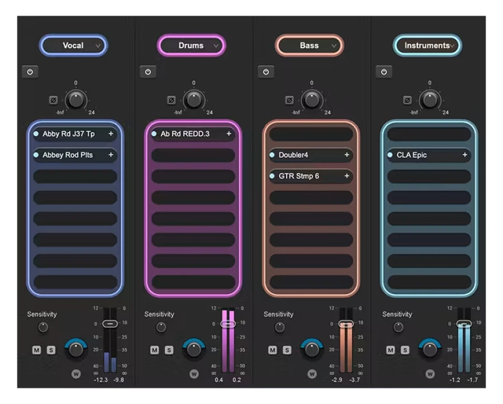The height and width of the screenshot is (404, 503).
Task: Open the Instruments stem dropdown
Action: tap(428, 45)
